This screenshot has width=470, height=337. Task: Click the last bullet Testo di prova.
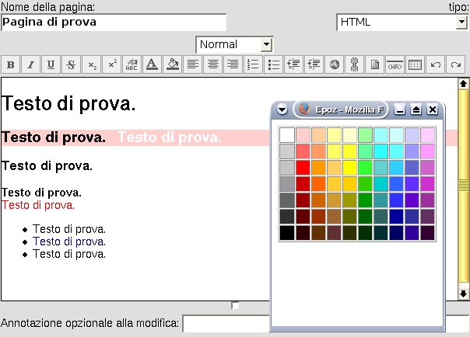coord(69,254)
